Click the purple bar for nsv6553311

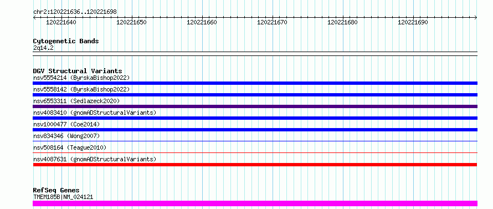point(255,106)
